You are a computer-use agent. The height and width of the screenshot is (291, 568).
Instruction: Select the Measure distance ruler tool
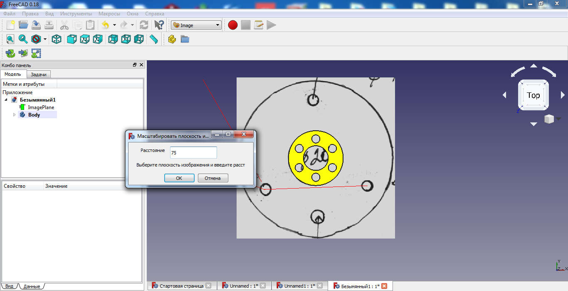coord(154,39)
